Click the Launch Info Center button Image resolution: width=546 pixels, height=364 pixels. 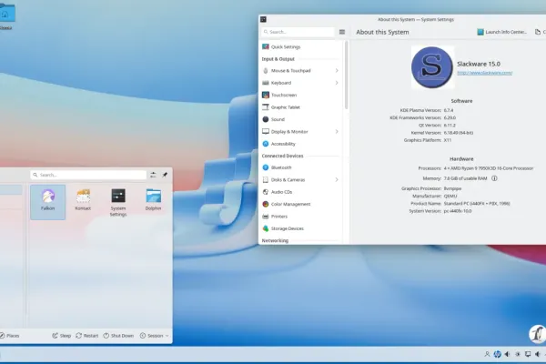[x=501, y=32]
